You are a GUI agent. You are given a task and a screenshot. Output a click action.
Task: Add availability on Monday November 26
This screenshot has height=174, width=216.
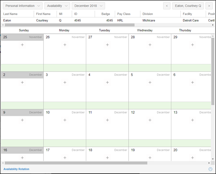(65, 45)
